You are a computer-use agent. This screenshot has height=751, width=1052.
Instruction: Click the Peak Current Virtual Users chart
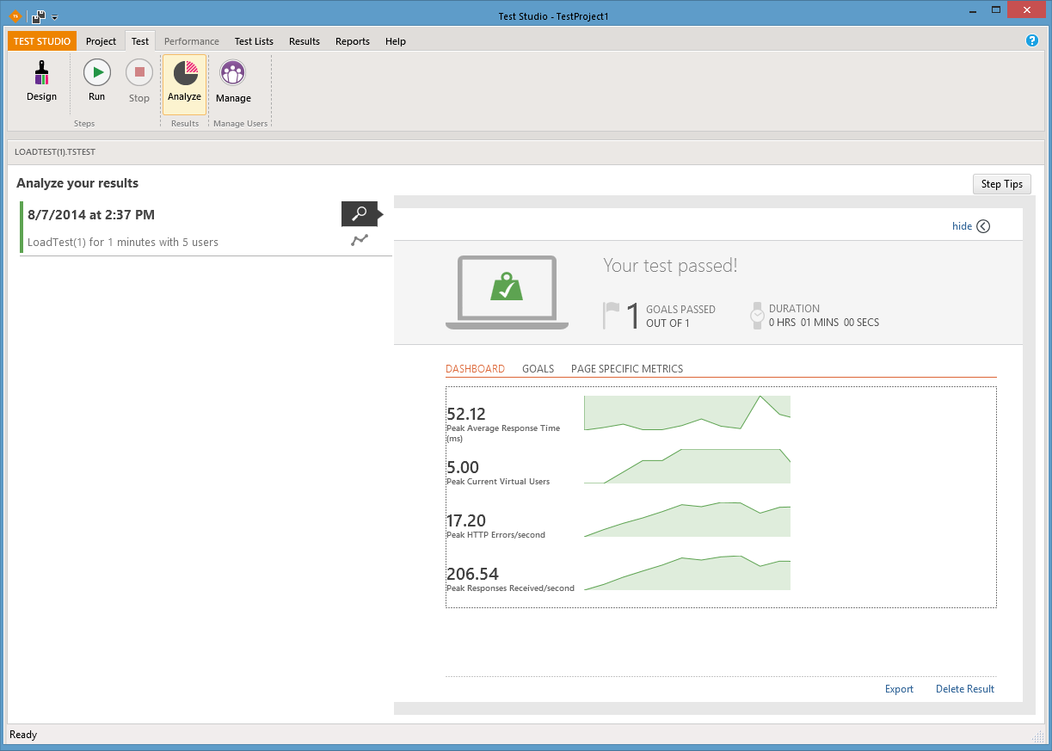click(686, 466)
